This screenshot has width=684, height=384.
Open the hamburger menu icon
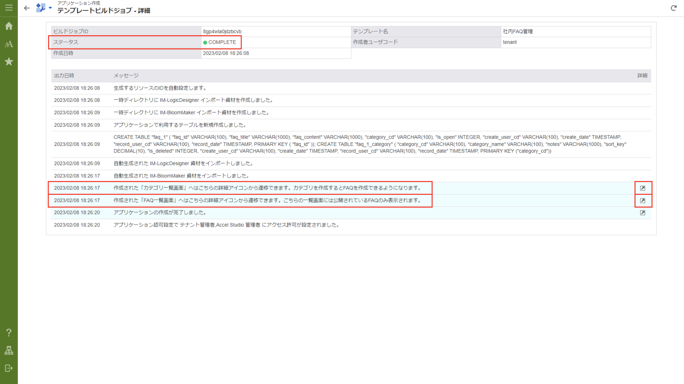point(9,8)
